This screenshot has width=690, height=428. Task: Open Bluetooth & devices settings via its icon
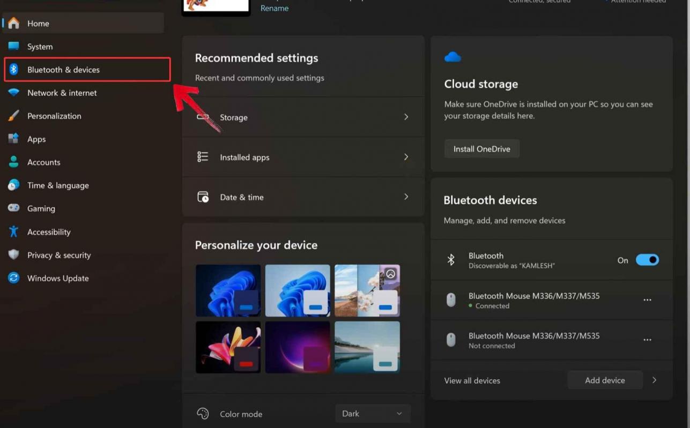coord(13,69)
